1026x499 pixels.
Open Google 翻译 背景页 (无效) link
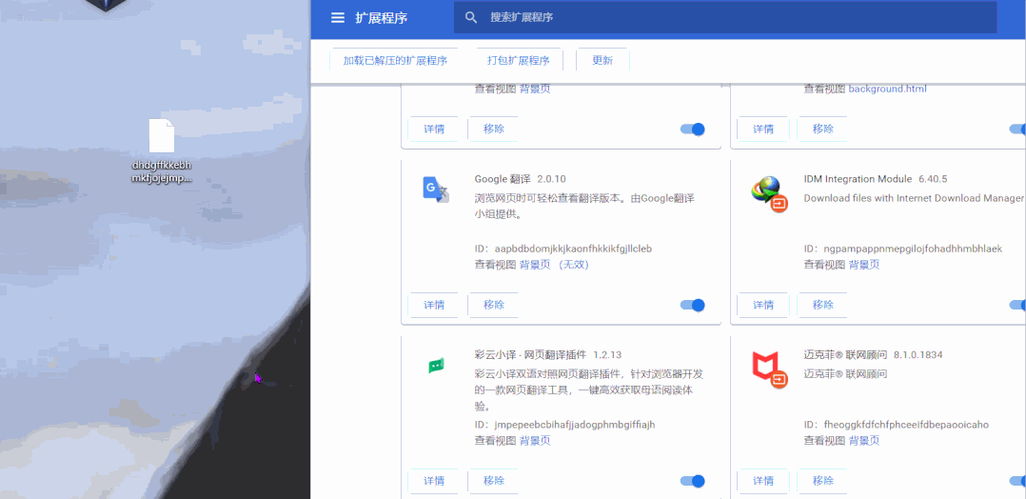tap(554, 266)
